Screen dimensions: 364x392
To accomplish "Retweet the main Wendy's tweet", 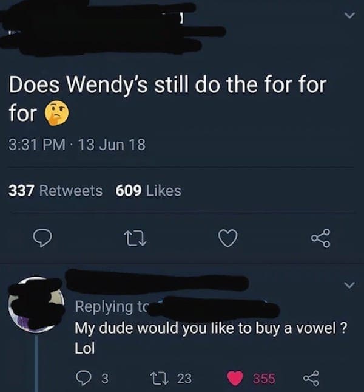I will click(x=135, y=238).
